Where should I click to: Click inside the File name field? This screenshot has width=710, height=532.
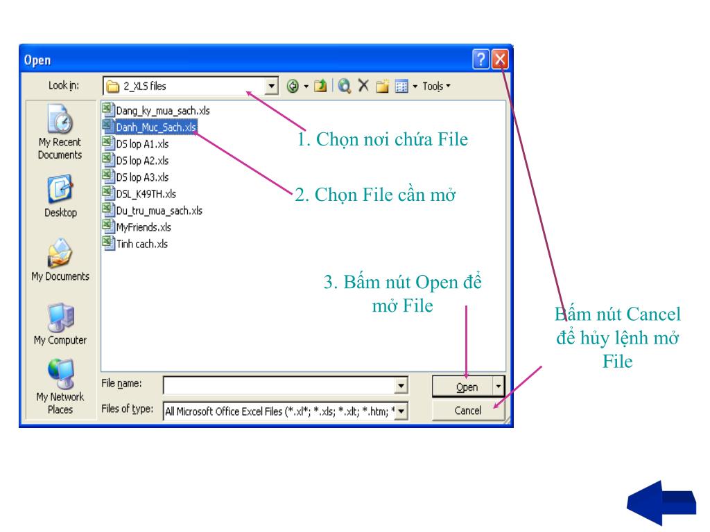[x=279, y=386]
